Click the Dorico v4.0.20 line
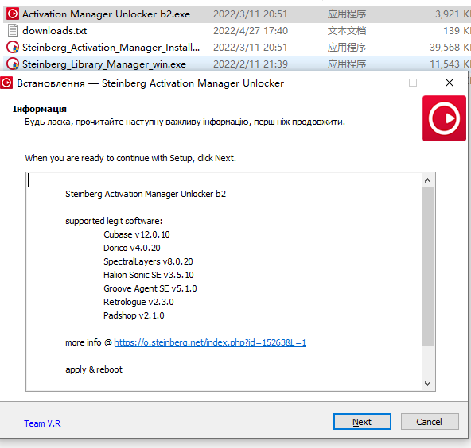Viewport: 471px width, 448px height. click(132, 248)
